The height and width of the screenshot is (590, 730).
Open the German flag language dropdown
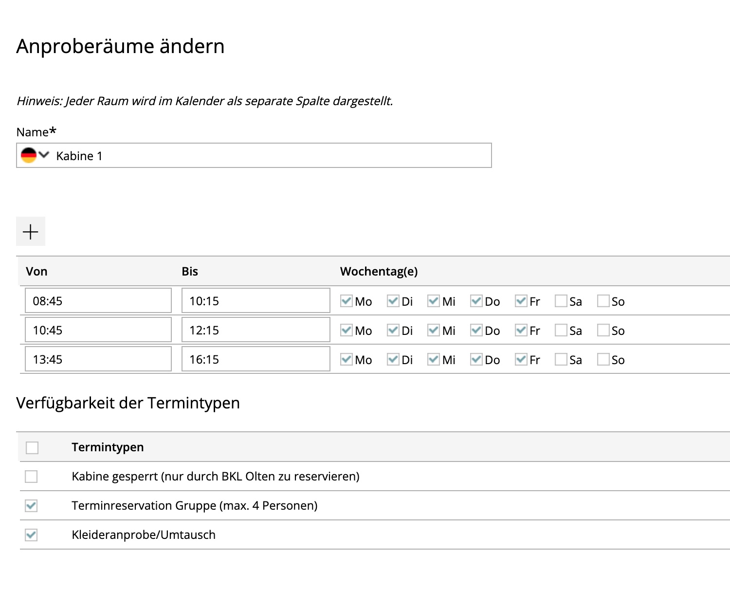click(35, 155)
